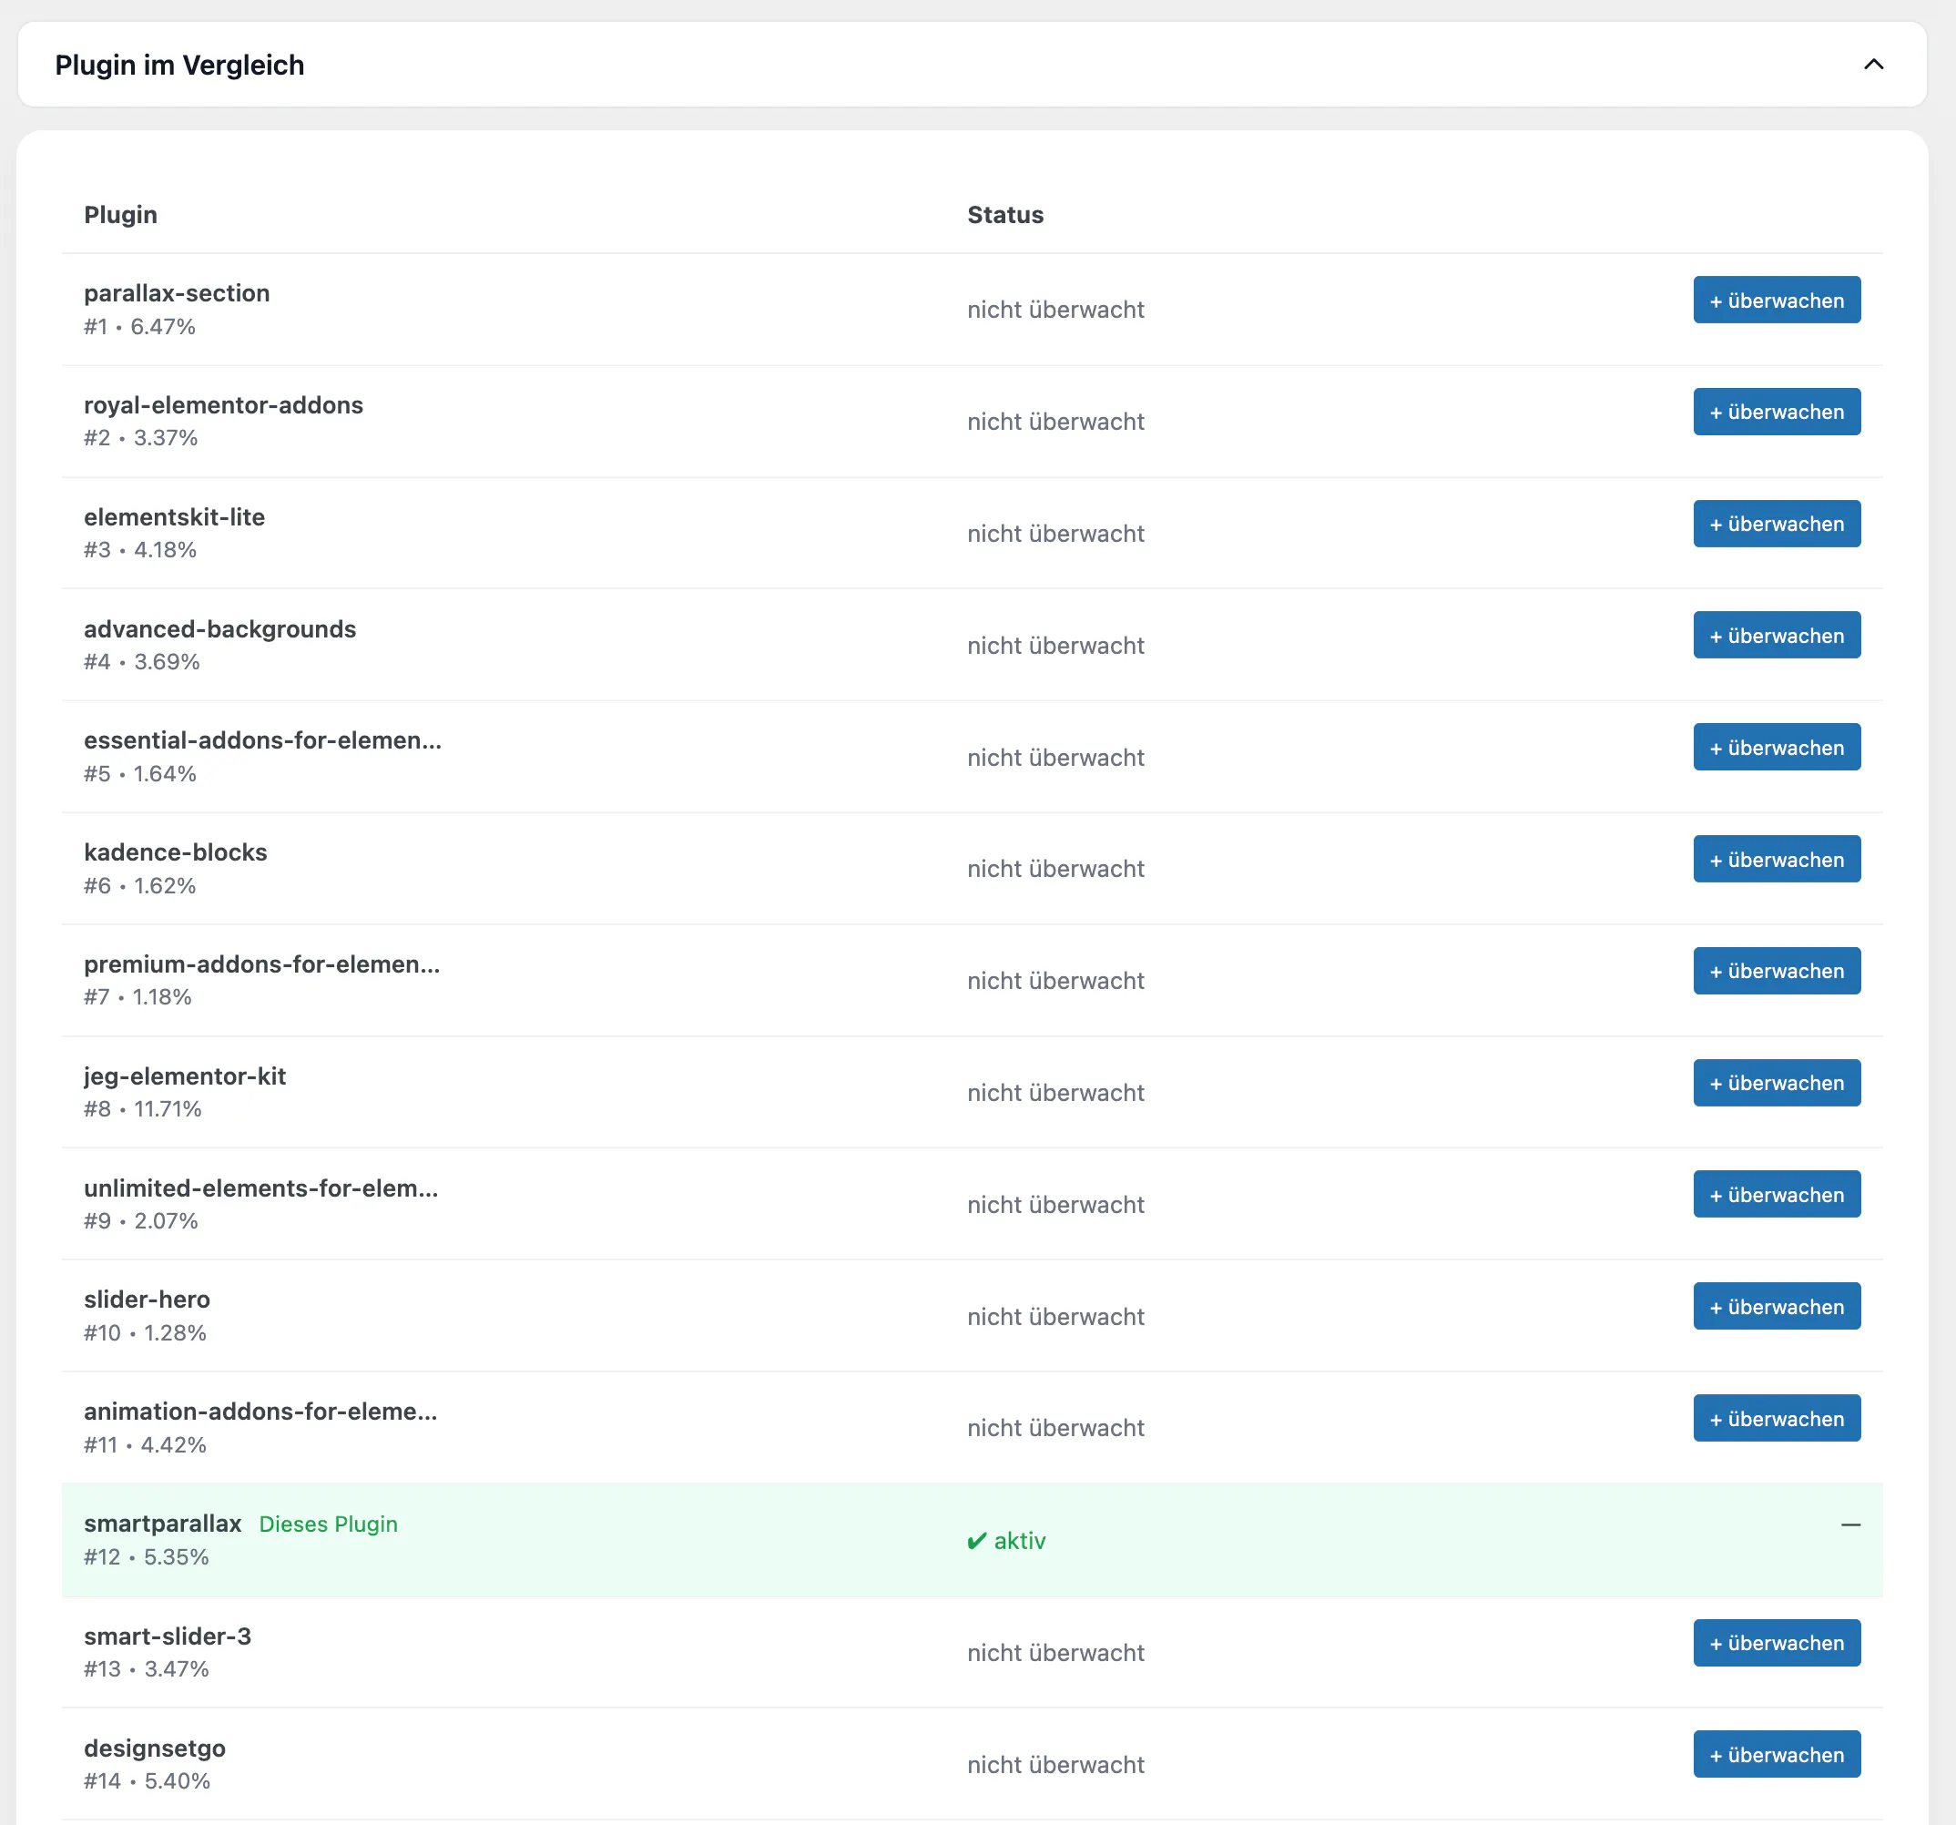Click rank text #1 • 6.47%
The height and width of the screenshot is (1825, 1956).
[139, 327]
